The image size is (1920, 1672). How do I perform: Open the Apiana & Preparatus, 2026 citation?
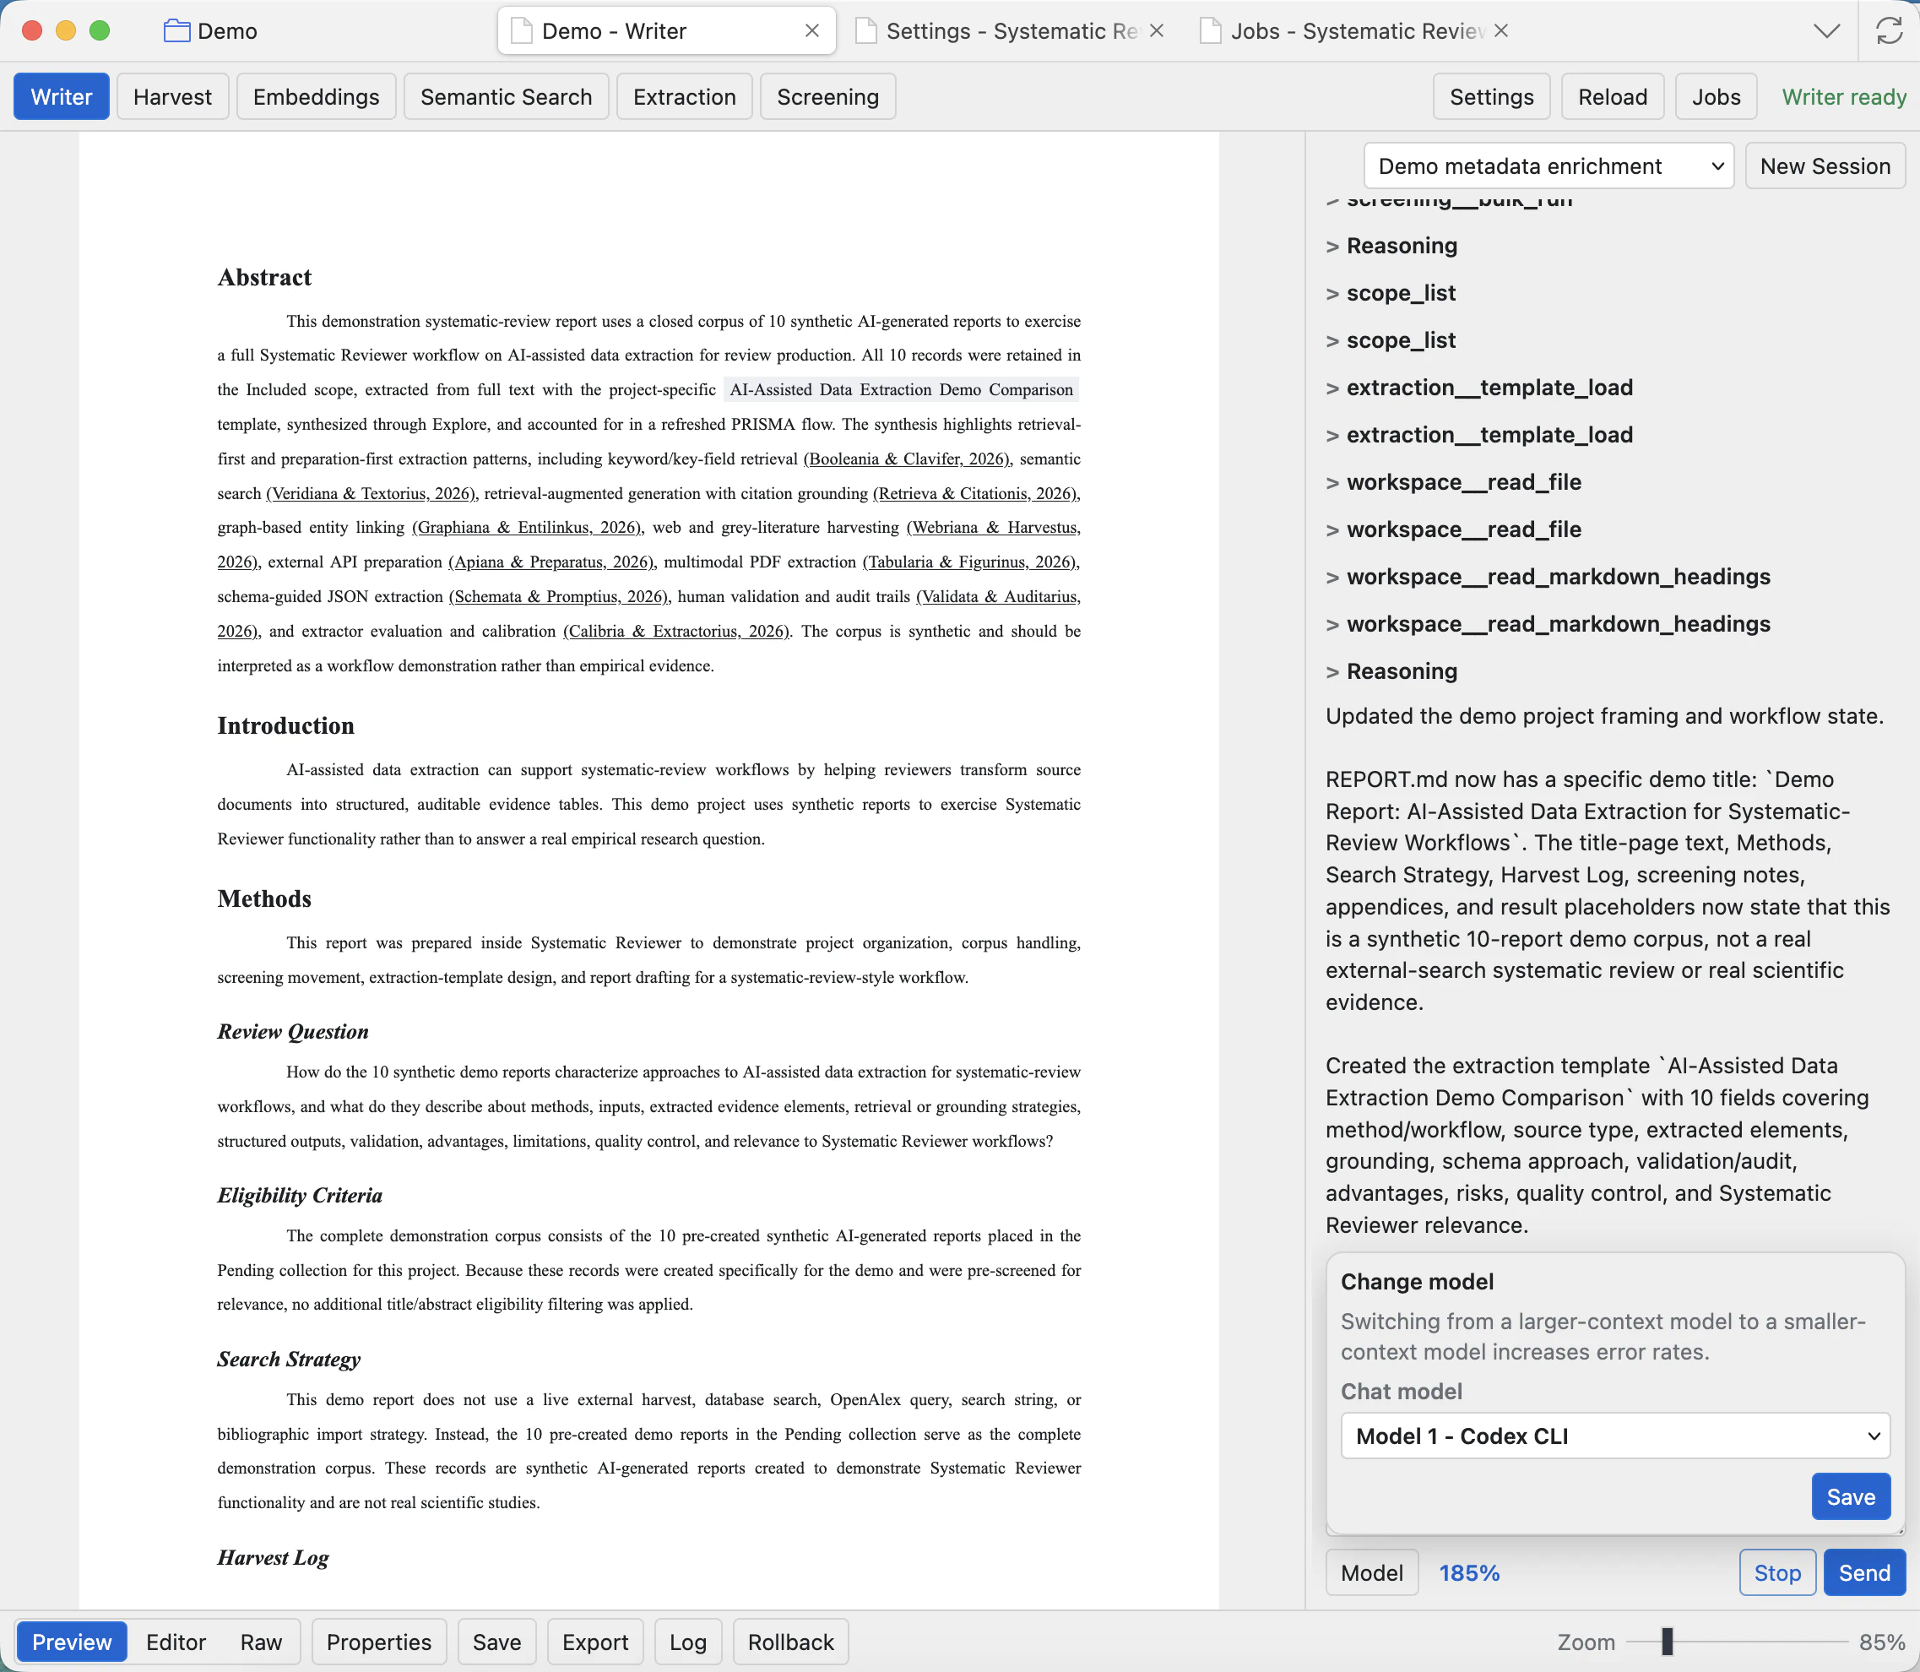click(551, 562)
